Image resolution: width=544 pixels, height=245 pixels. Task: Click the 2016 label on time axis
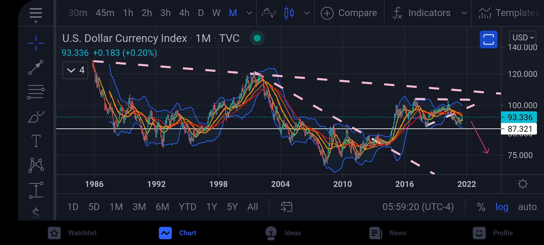[x=405, y=184]
